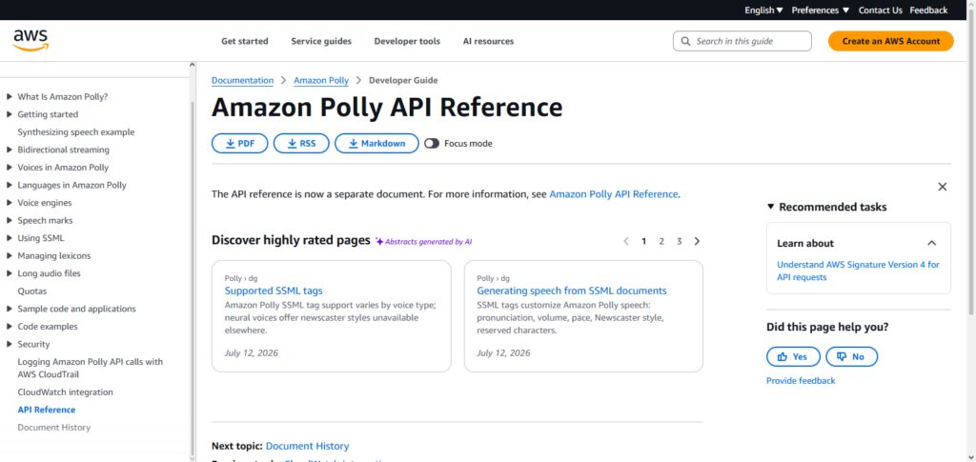976x462 pixels.
Task: Expand What Is Amazon Polly? section
Action: click(9, 97)
